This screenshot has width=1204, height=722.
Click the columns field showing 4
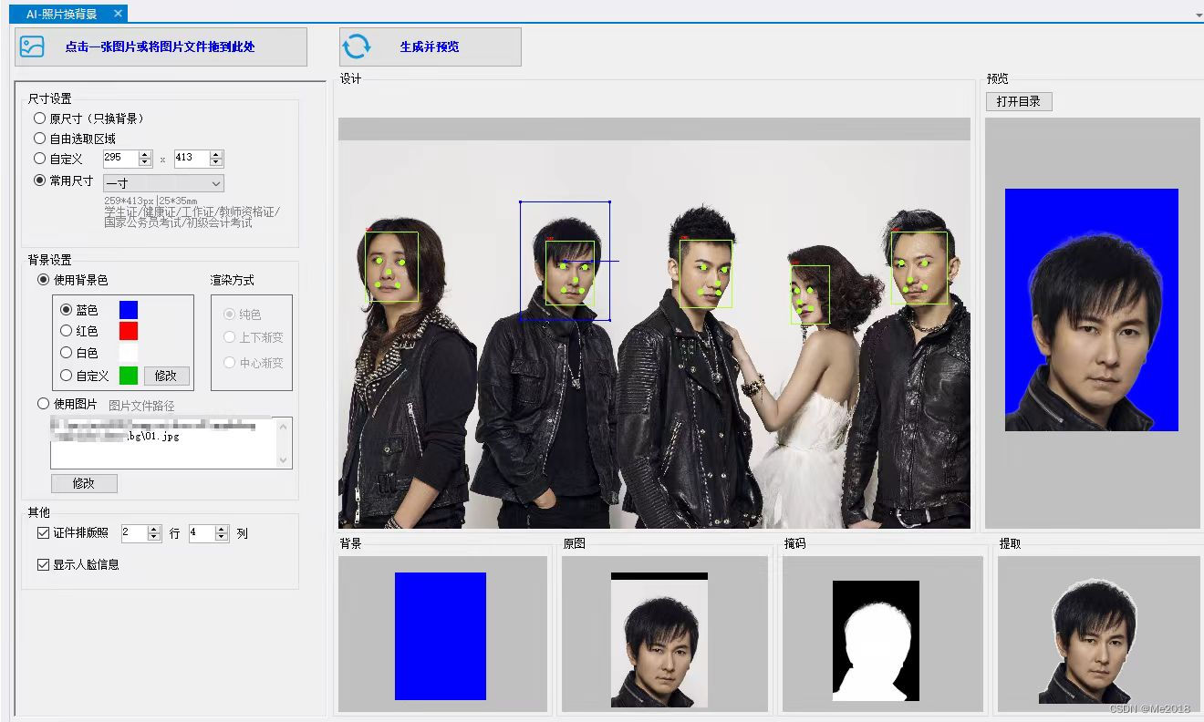pos(202,533)
